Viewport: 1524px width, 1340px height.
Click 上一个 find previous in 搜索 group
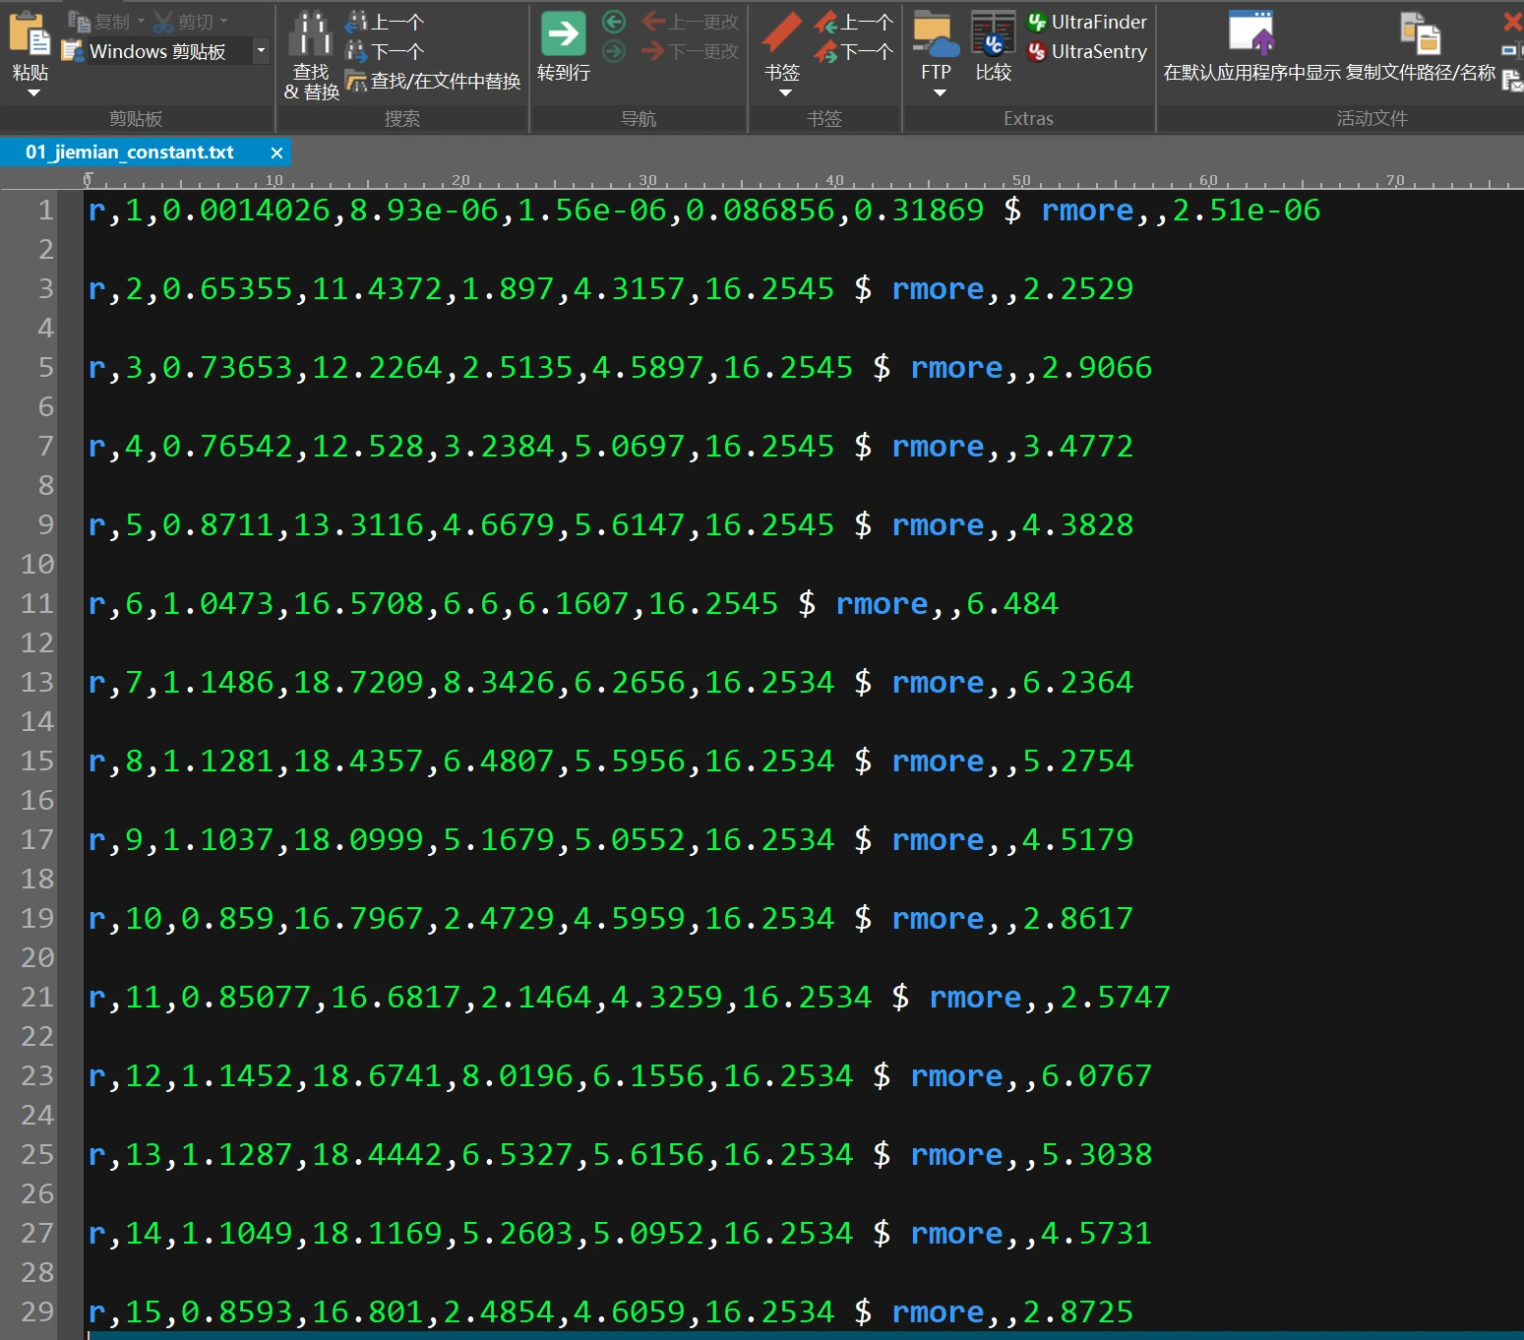click(x=385, y=22)
